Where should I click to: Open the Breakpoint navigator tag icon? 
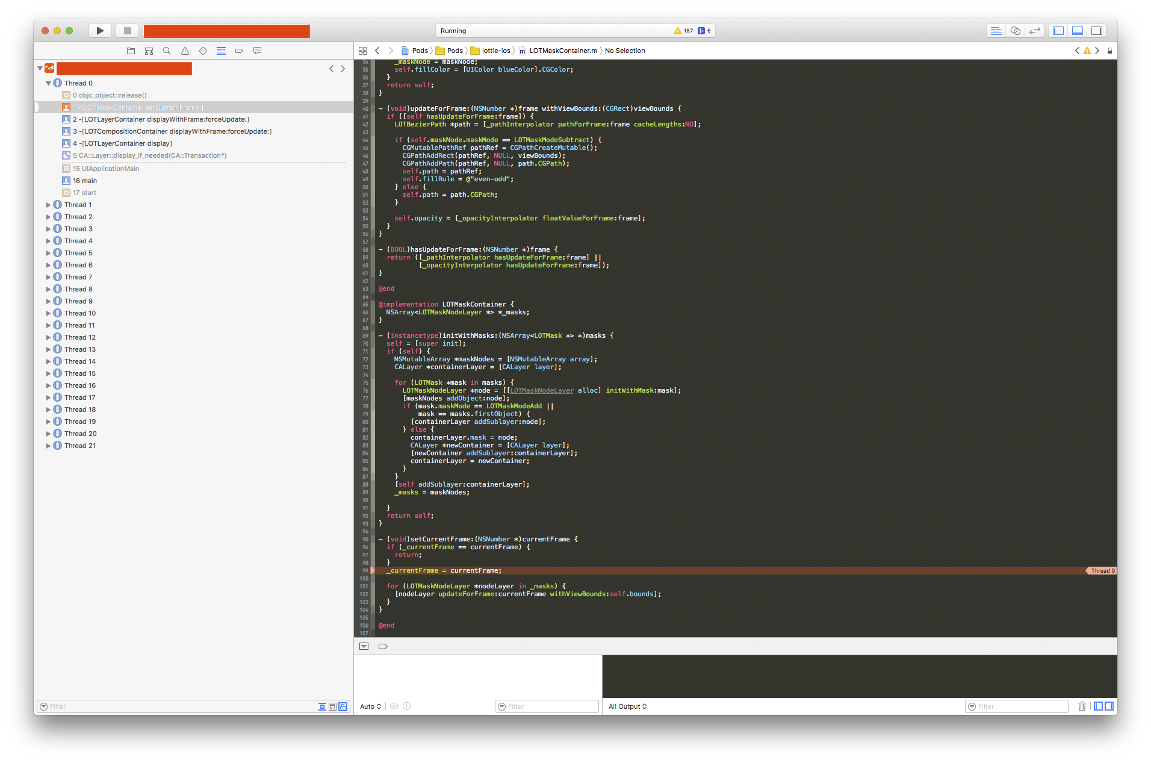pos(239,51)
